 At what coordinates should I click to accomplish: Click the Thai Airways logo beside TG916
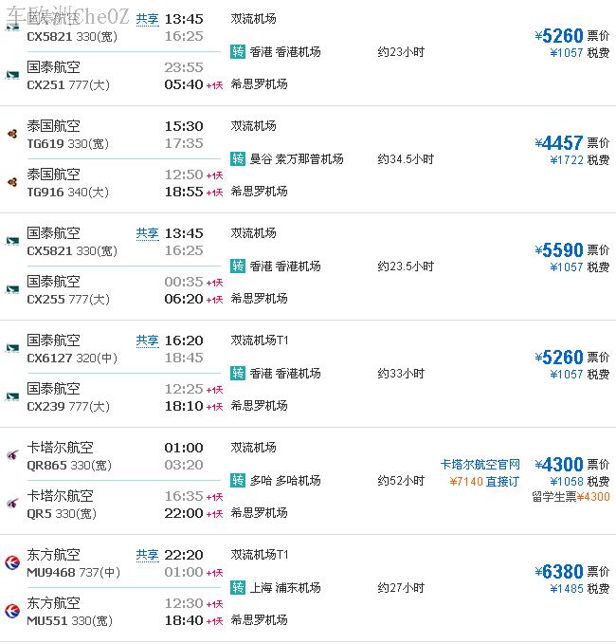(12, 182)
